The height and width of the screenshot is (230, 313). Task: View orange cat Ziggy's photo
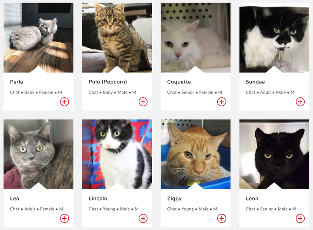click(196, 154)
